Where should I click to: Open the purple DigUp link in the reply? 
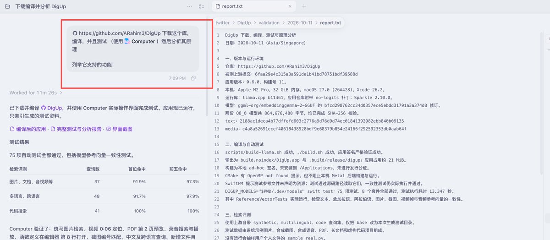click(x=55, y=108)
